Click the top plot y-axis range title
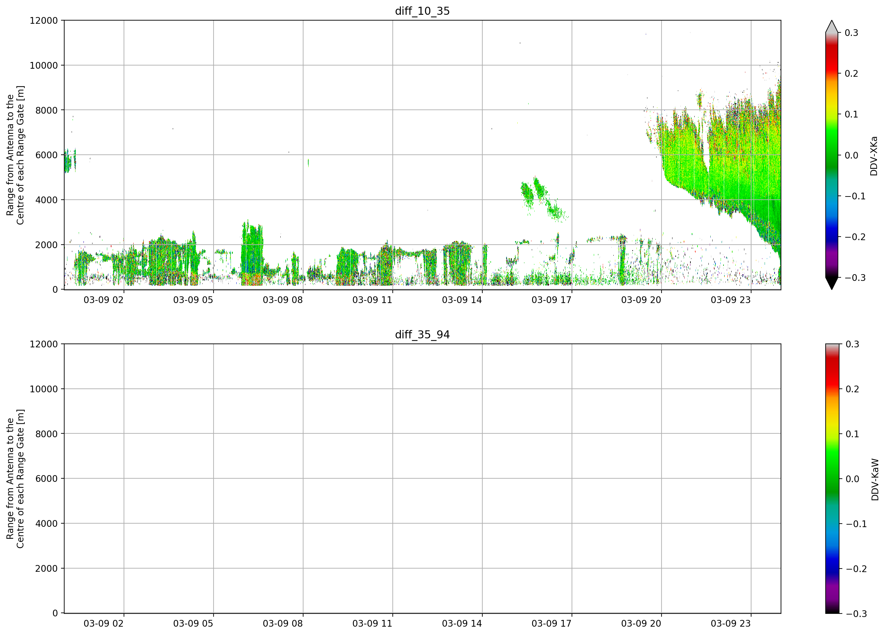The width and height of the screenshot is (886, 635). pos(15,155)
